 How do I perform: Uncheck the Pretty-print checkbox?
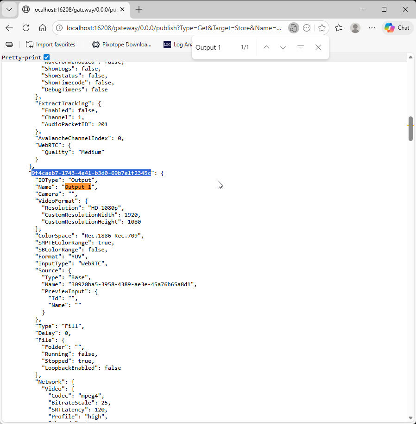tap(46, 58)
